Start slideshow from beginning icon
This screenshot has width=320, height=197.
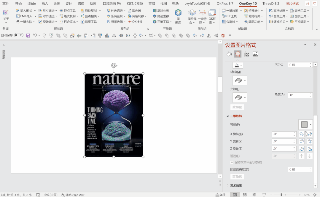(51, 36)
